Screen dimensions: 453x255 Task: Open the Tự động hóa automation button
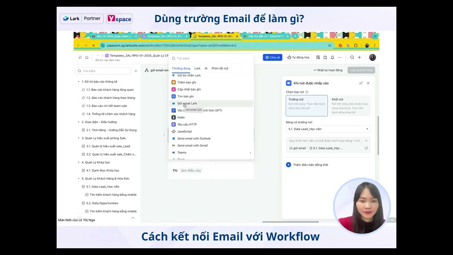point(298,57)
